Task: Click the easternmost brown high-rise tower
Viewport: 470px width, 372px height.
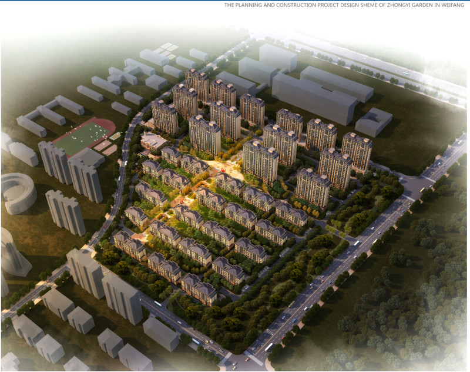Action: coord(357,150)
